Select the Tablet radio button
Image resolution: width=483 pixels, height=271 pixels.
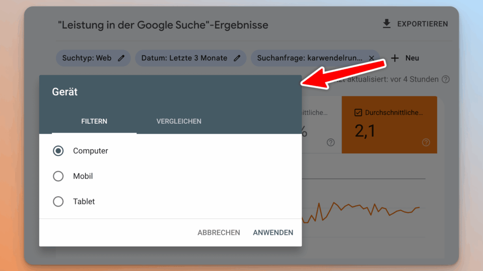[x=58, y=201]
